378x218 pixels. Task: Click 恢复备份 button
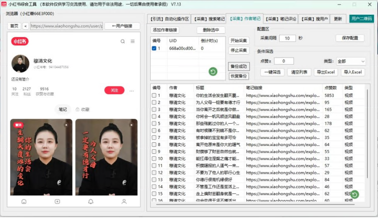coord(239,76)
